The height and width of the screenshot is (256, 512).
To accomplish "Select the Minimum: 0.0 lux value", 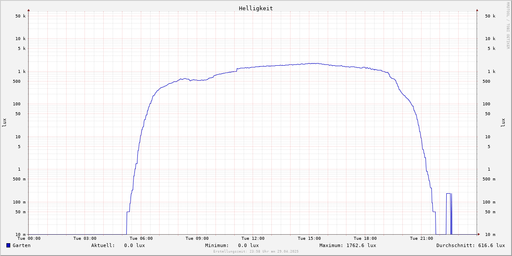I will [x=232, y=245].
